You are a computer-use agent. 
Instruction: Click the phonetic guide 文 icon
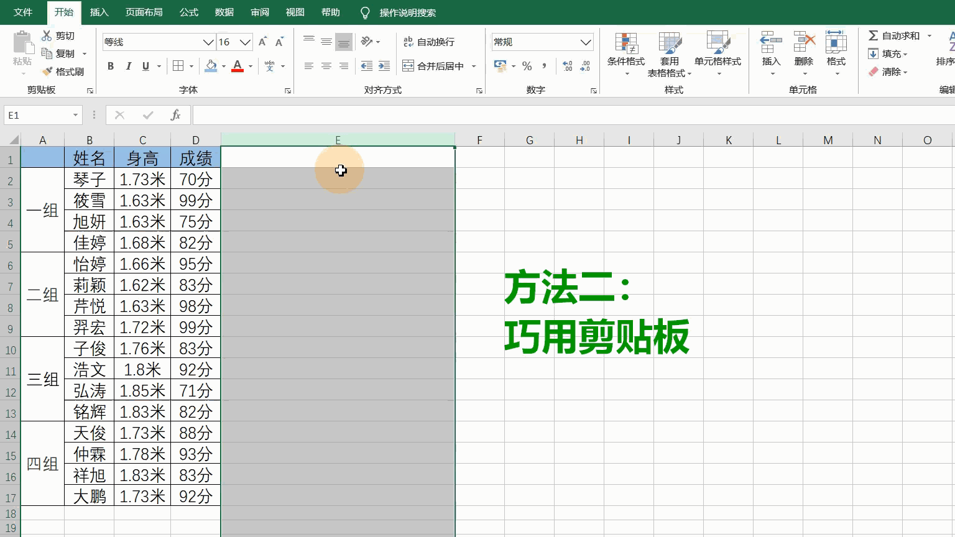click(x=269, y=66)
